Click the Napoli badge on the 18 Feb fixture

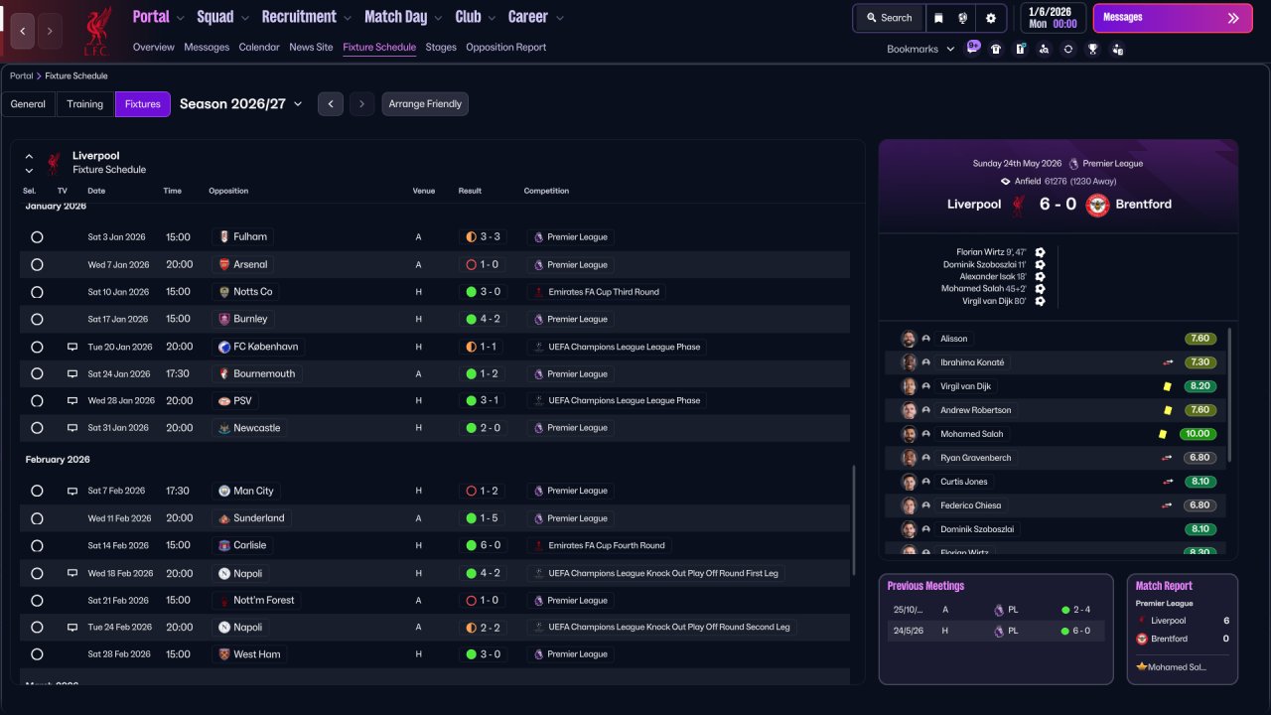224,573
